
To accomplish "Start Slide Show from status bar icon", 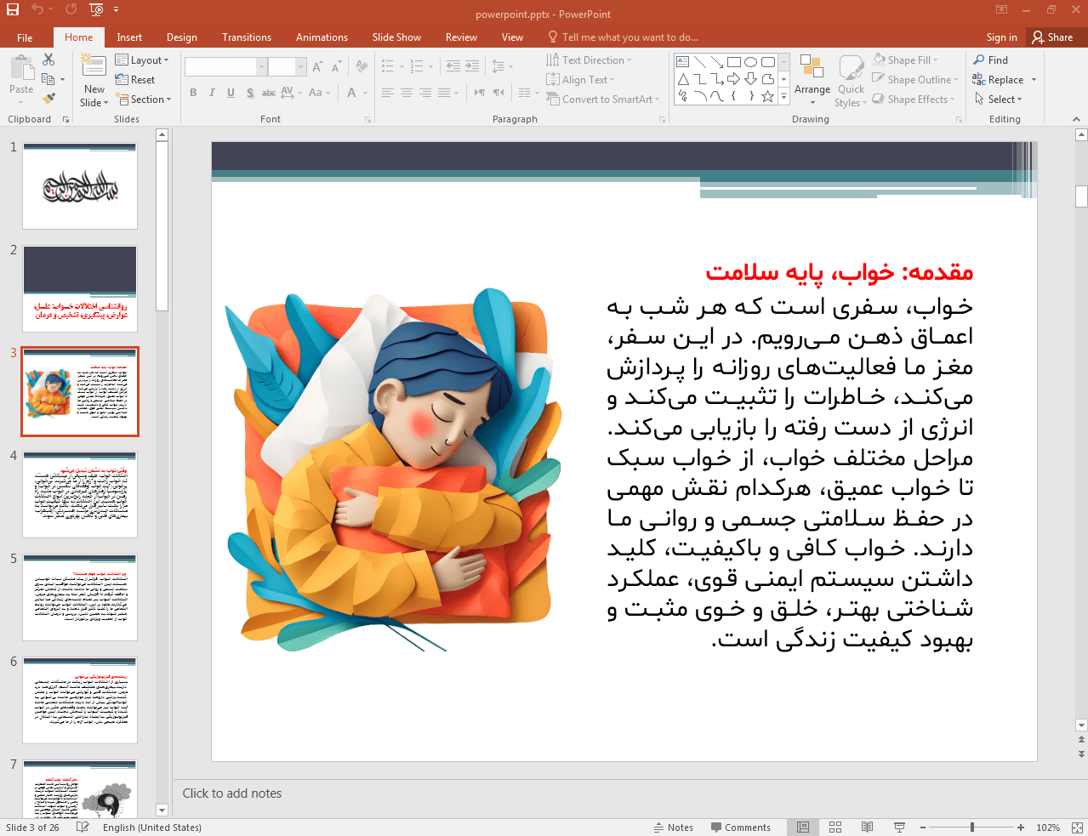I will point(899,827).
